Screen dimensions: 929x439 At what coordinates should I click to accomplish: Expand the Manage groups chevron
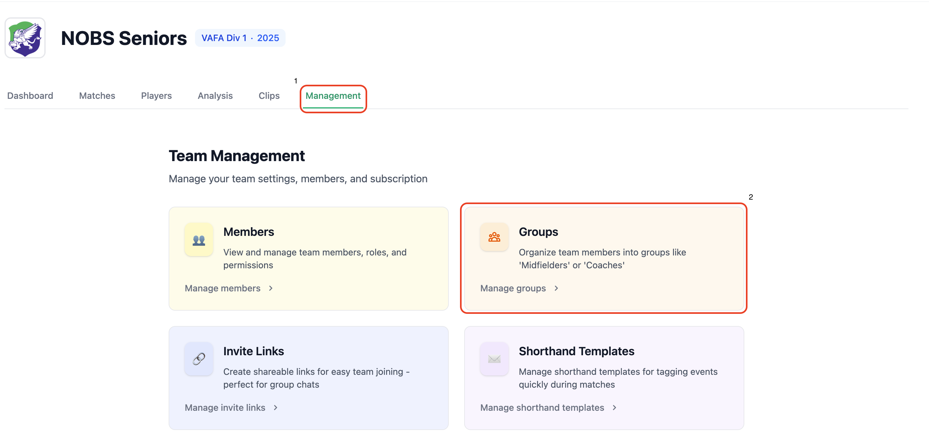(556, 288)
